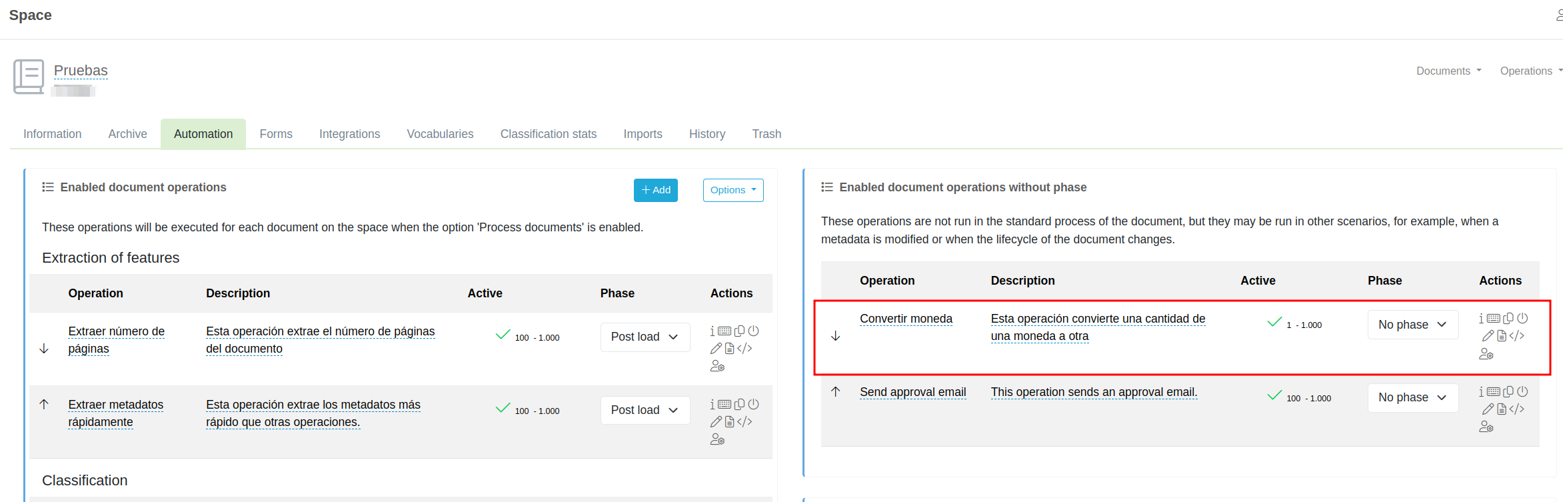Click the pencil edit icon for Convertir moneda
The image size is (1563, 502).
pos(1487,336)
